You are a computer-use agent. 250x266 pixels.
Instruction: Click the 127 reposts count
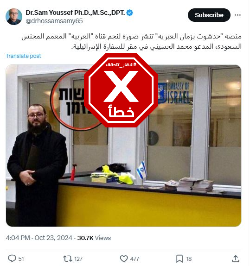click(78, 259)
